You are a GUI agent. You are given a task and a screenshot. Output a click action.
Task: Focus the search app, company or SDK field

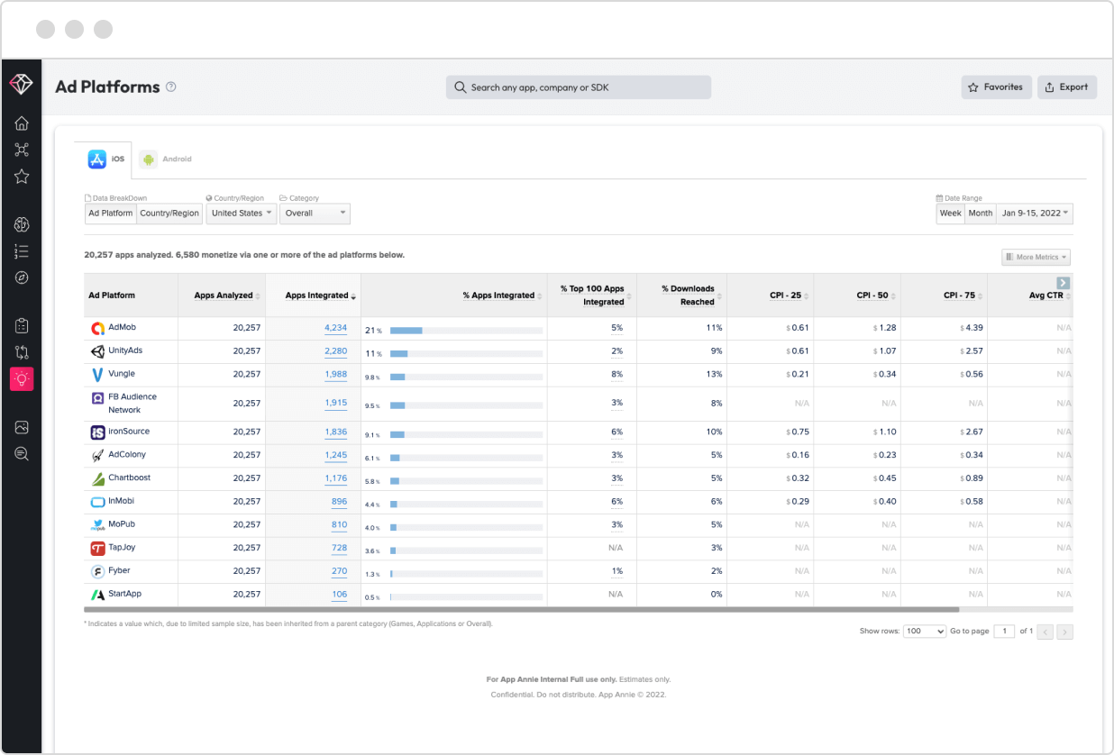tap(579, 87)
